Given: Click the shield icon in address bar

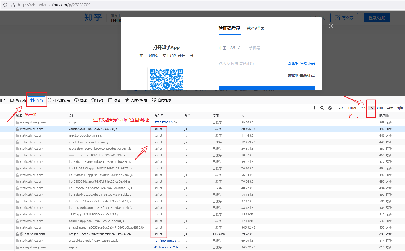Looking at the screenshot, I should coord(5,5).
